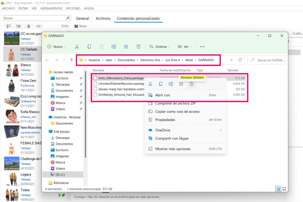Viewport: 303px width, 202px height.
Task: Choose Abrir con in the context menu
Action: (185, 95)
